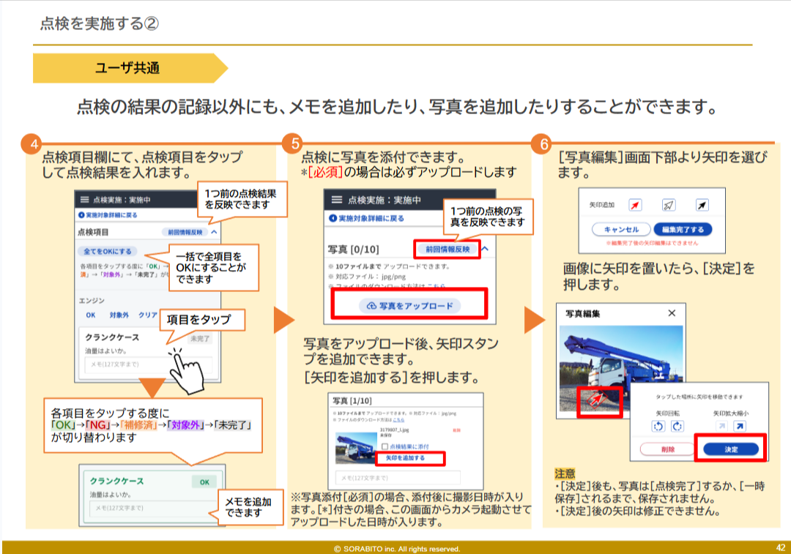Collapse the 写真 [0/10] section chevron

click(x=485, y=250)
